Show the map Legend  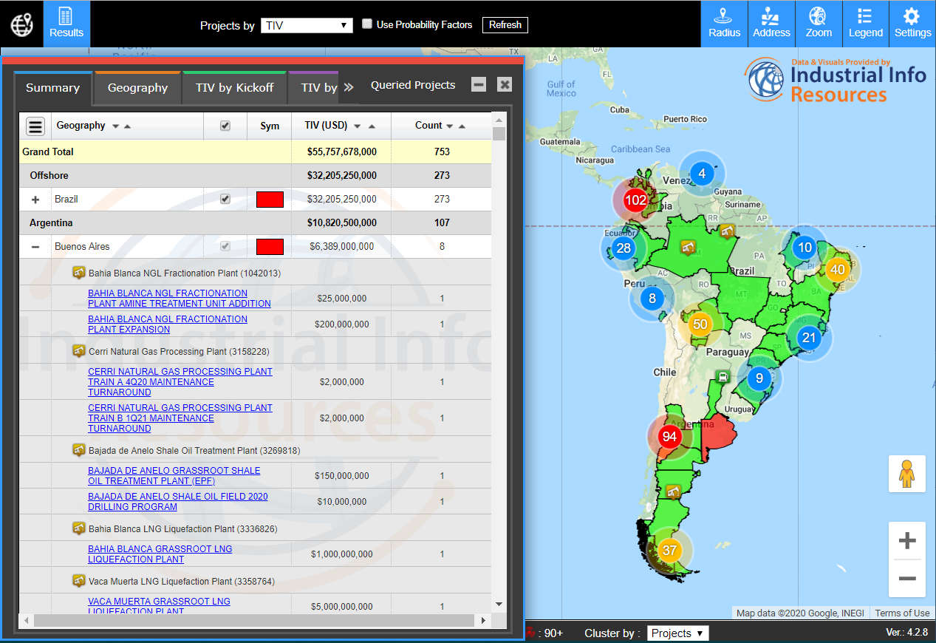865,24
